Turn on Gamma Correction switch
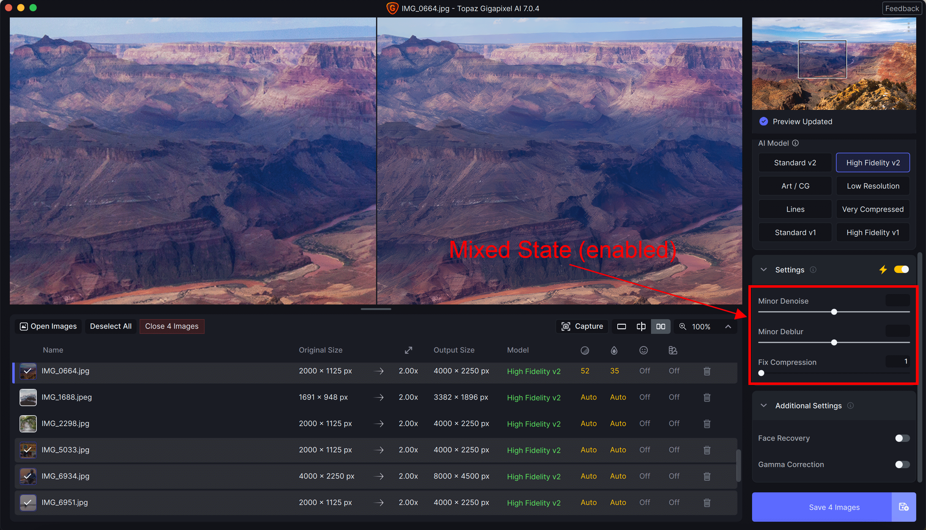The height and width of the screenshot is (530, 926). click(x=902, y=465)
